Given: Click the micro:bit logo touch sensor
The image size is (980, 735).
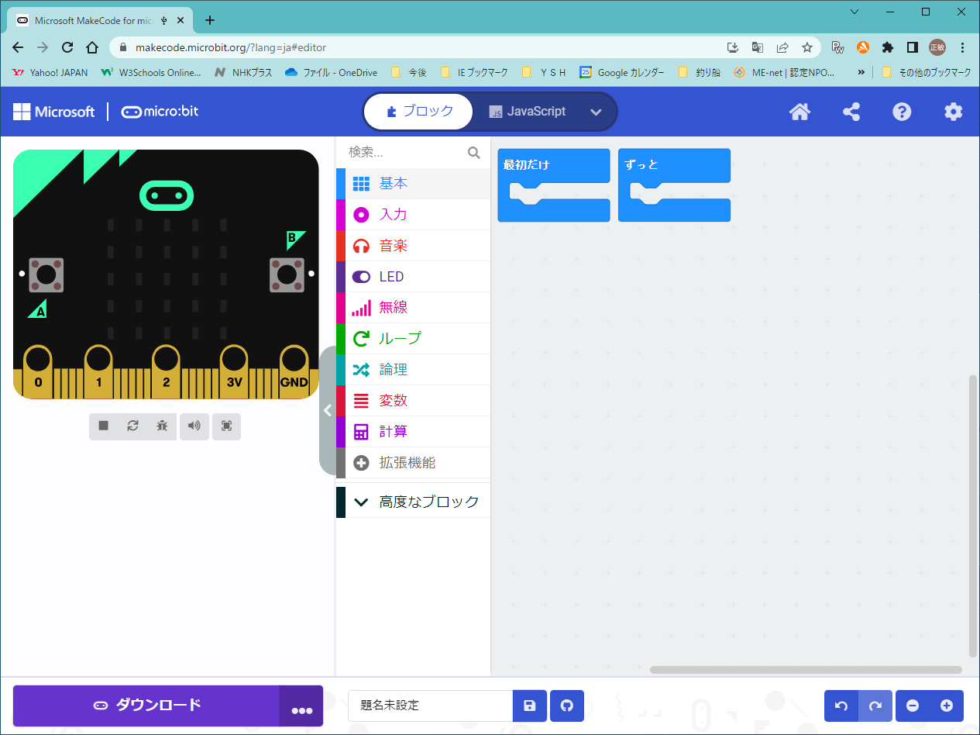Looking at the screenshot, I should (x=166, y=195).
